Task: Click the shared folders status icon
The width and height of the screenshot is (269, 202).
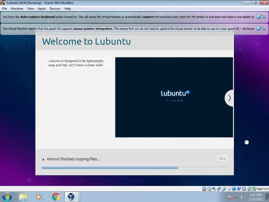Action: tap(229, 189)
